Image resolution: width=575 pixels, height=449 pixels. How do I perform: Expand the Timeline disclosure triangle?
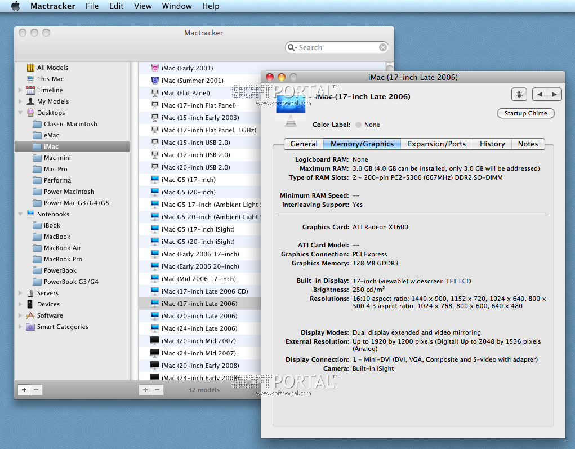pyautogui.click(x=21, y=90)
